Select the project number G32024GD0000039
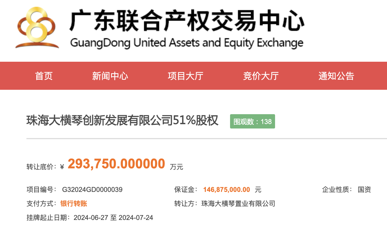 pyautogui.click(x=92, y=190)
